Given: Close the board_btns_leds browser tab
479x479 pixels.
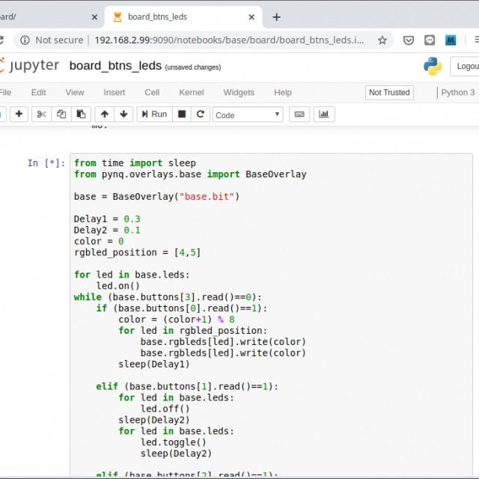Looking at the screenshot, I should click(x=252, y=16).
